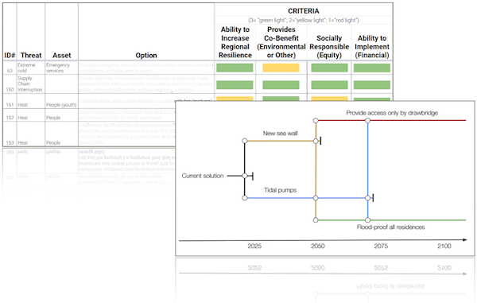Click the Asset column header
The image size is (477, 303).
coord(62,56)
